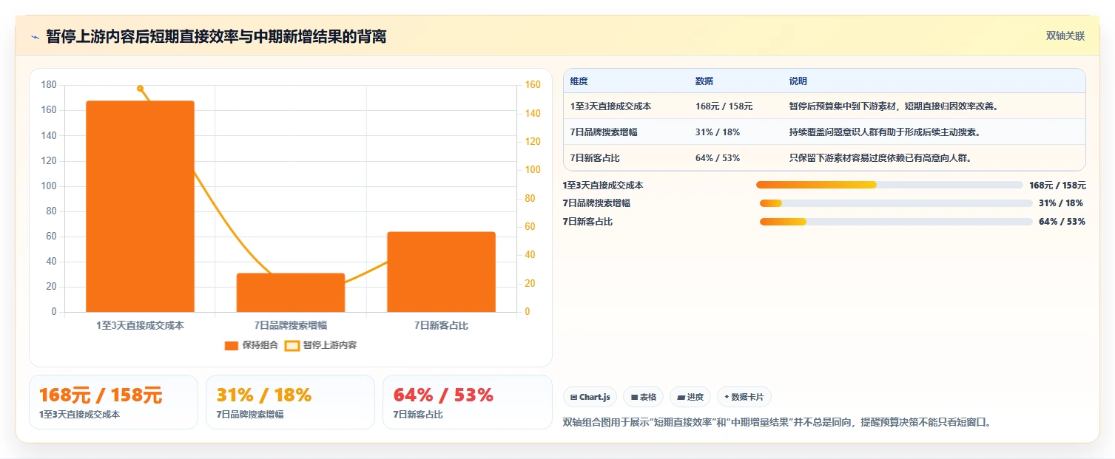
Task: Click x-axis label 7日品牌搜索增幅
Action: pyautogui.click(x=291, y=325)
